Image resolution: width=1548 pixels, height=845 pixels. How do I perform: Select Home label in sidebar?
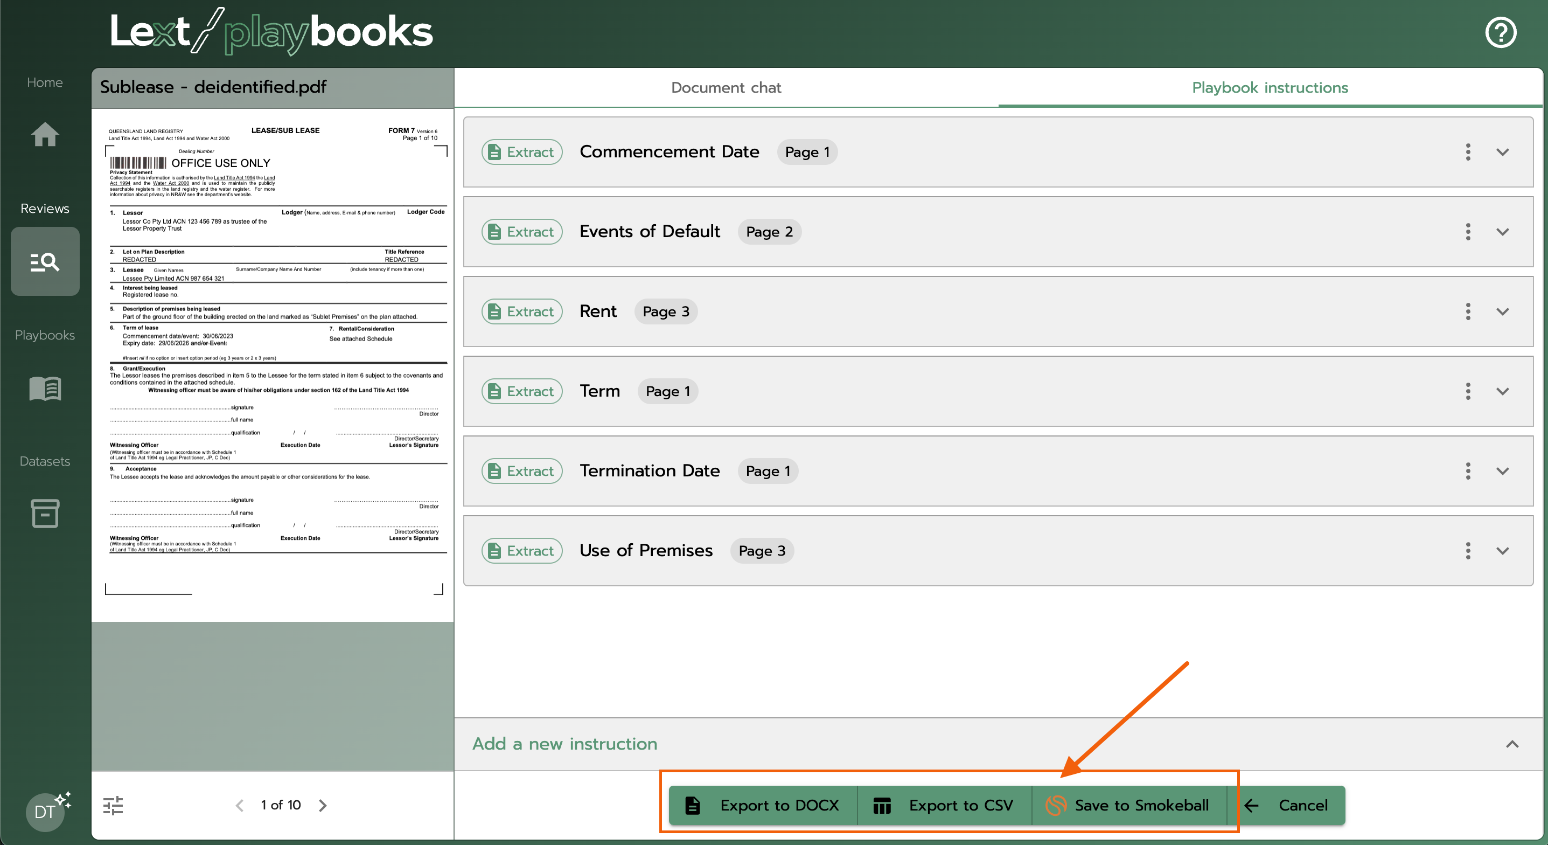click(x=45, y=82)
